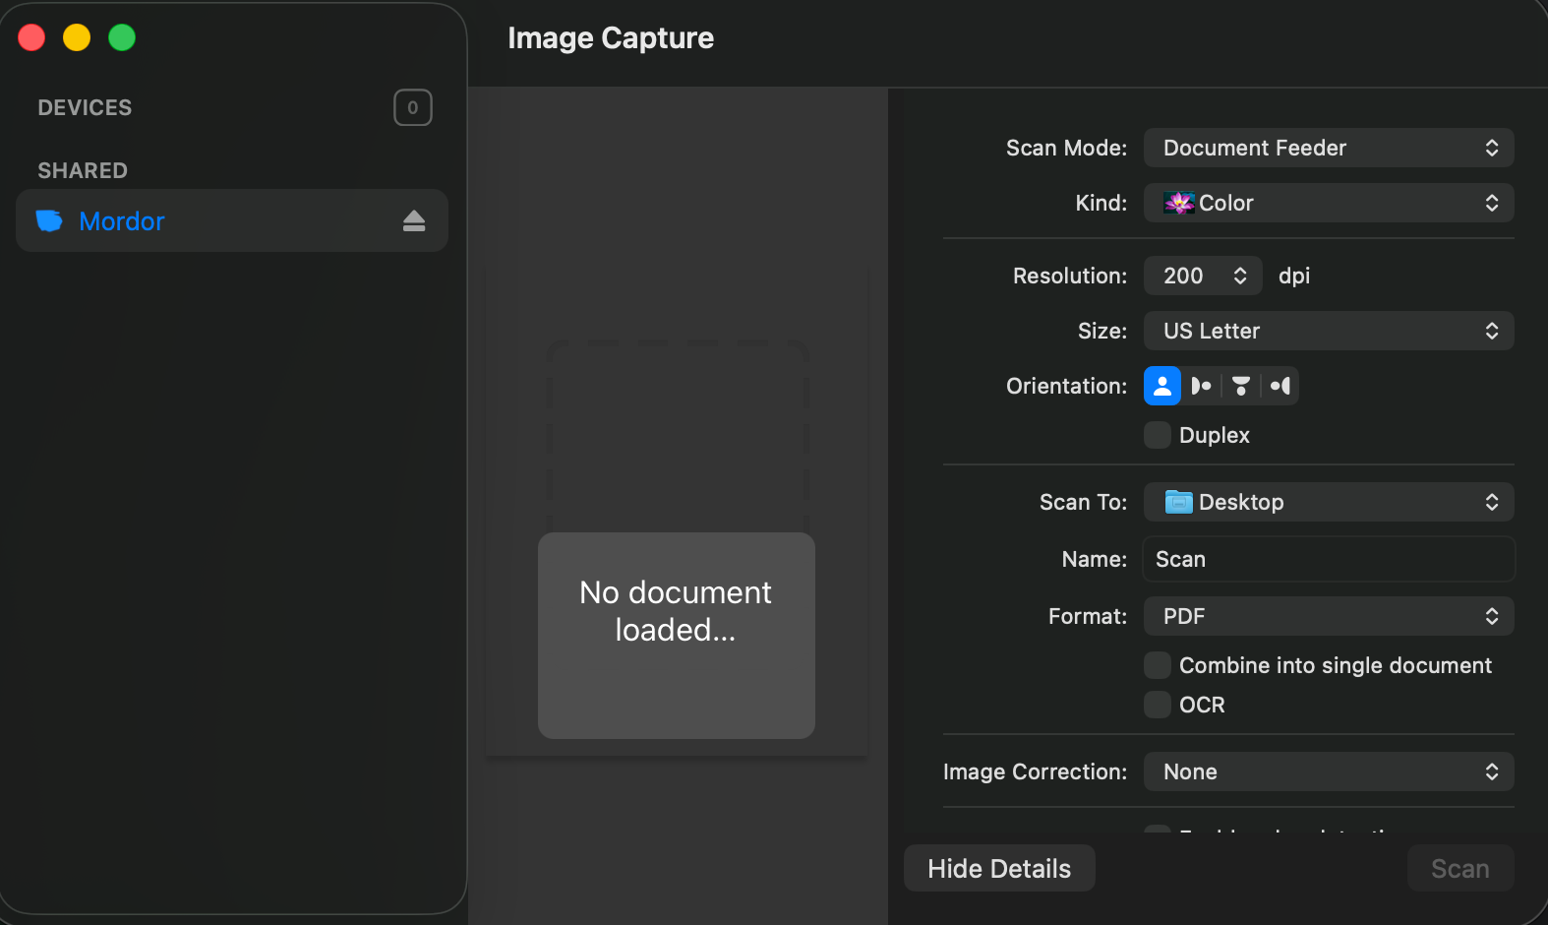The height and width of the screenshot is (925, 1548).
Task: Open the Scan Mode dropdown
Action: click(1328, 148)
